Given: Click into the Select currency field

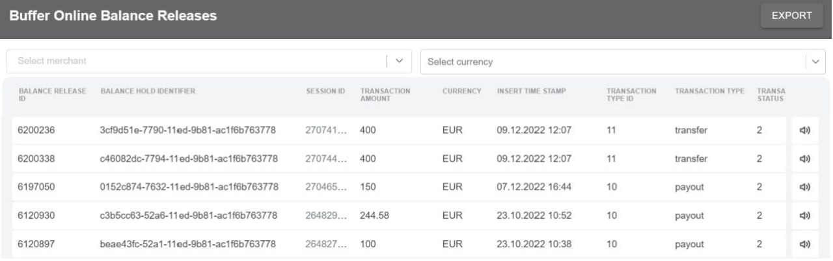Looking at the screenshot, I should pyautogui.click(x=612, y=62).
